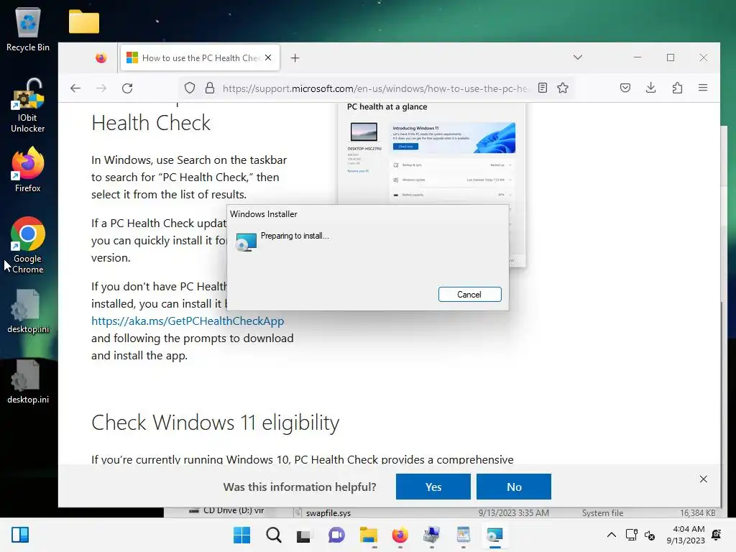Open the computer setup taskbar icon
This screenshot has height=552, width=736.
(431, 535)
